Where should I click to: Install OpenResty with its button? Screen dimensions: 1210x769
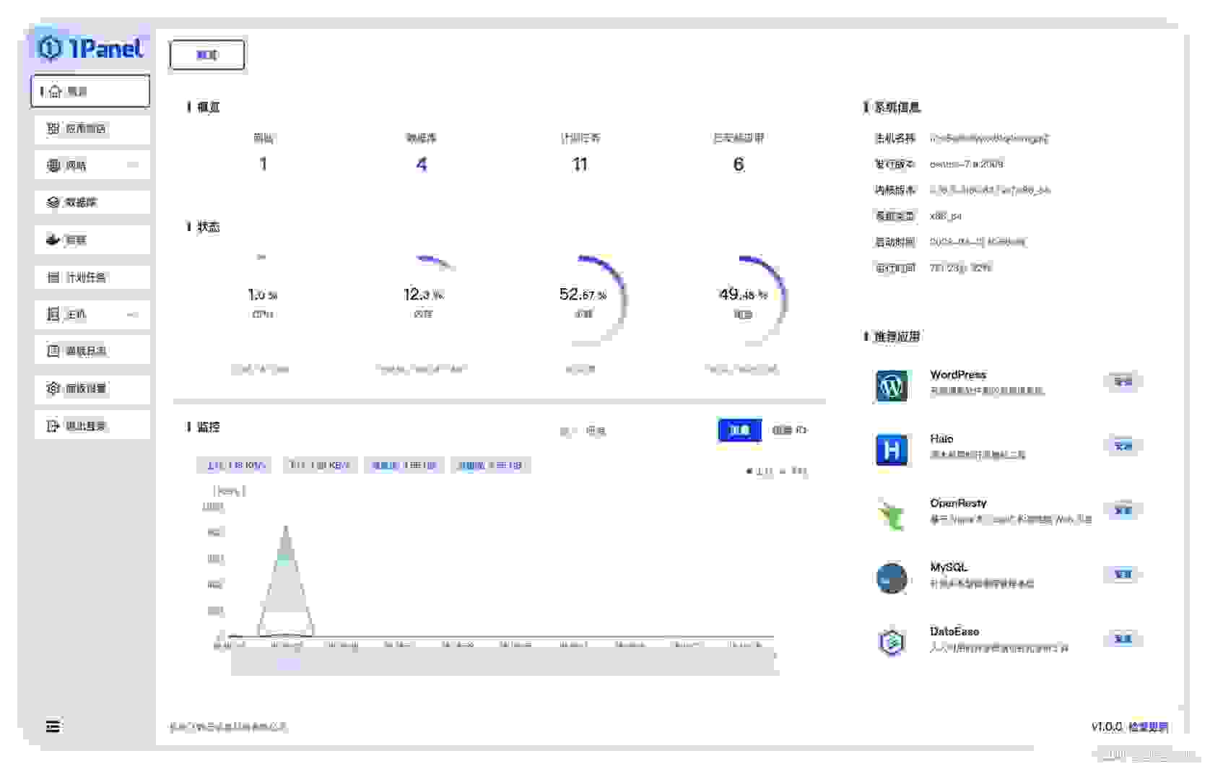[x=1123, y=510]
